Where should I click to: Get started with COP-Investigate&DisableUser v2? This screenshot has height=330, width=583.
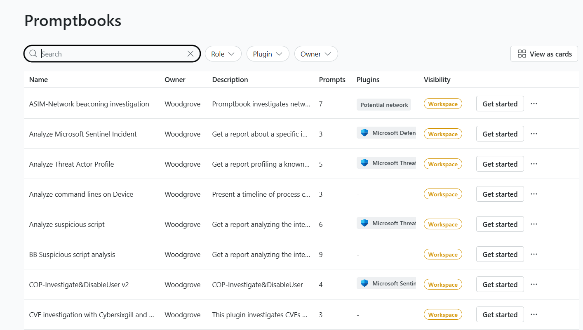[500, 284]
